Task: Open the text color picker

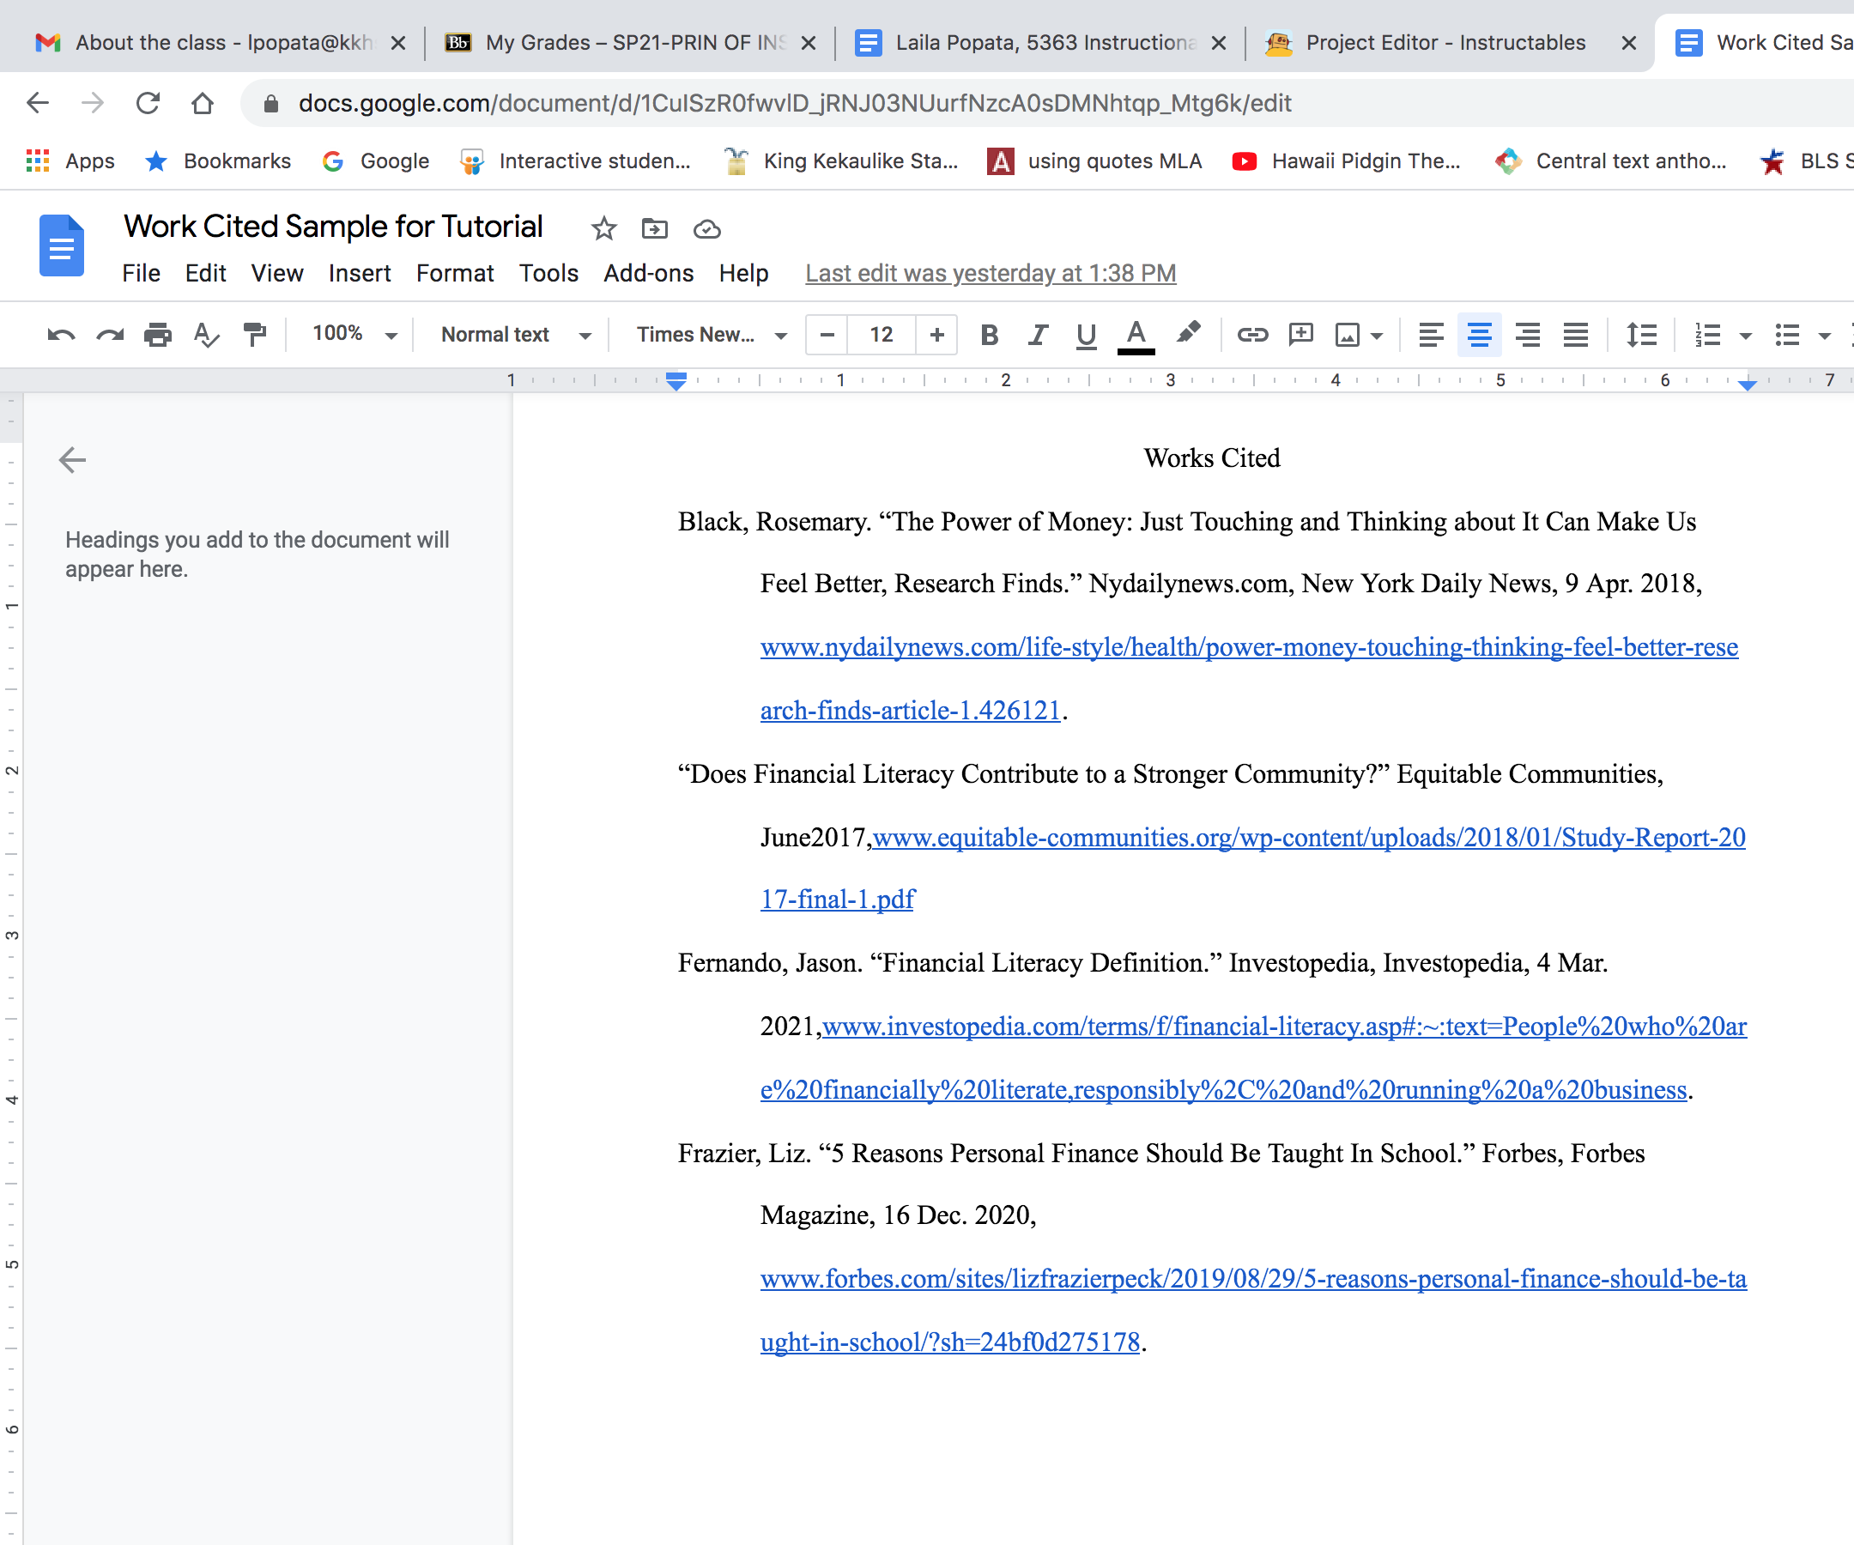Action: pos(1136,335)
